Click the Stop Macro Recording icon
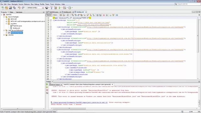The image size is (201, 113). click(107, 15)
